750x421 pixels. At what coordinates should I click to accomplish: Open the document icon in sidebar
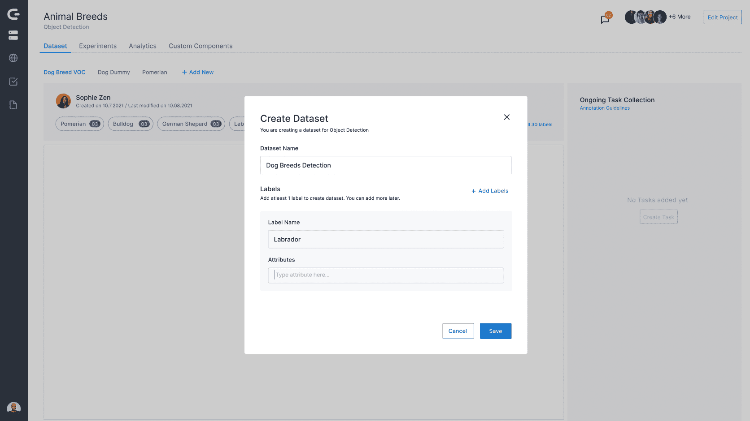tap(13, 105)
